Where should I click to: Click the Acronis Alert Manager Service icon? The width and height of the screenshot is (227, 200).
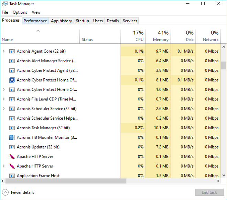point(12,61)
